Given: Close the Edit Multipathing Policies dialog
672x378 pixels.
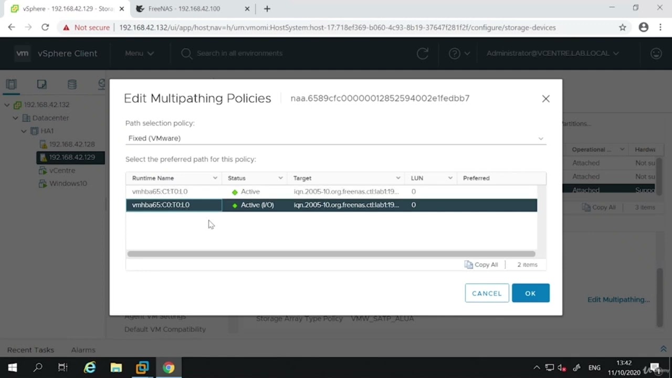Looking at the screenshot, I should (x=545, y=99).
